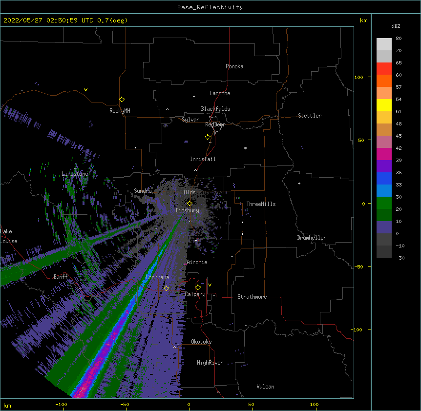Click the Limestone label
This screenshot has height=411, width=421.
[x=75, y=174]
